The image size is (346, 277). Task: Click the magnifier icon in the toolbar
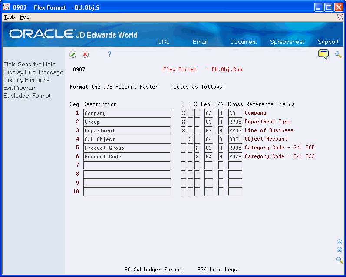(x=338, y=54)
